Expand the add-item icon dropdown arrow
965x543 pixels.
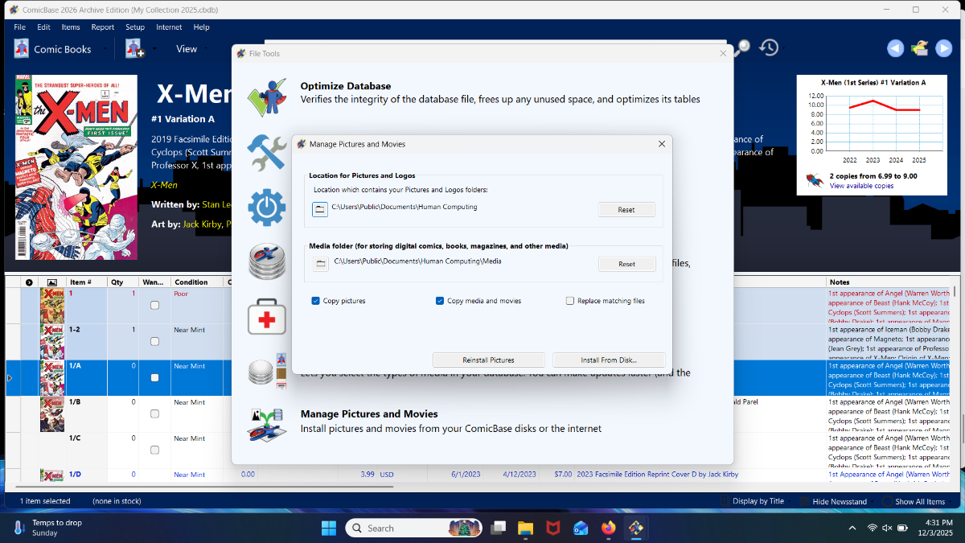click(x=154, y=49)
